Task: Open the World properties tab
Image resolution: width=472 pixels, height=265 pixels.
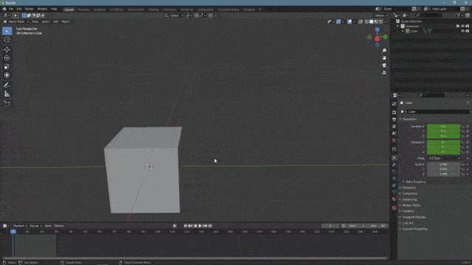Action: (x=394, y=141)
